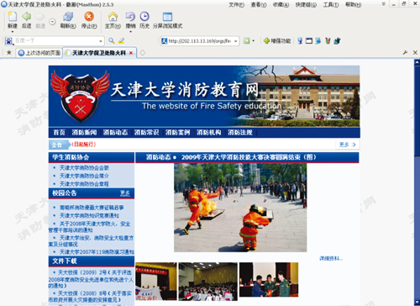The width and height of the screenshot is (420, 306).
Task: Open dropdown next to green go button
Action: click(254, 41)
